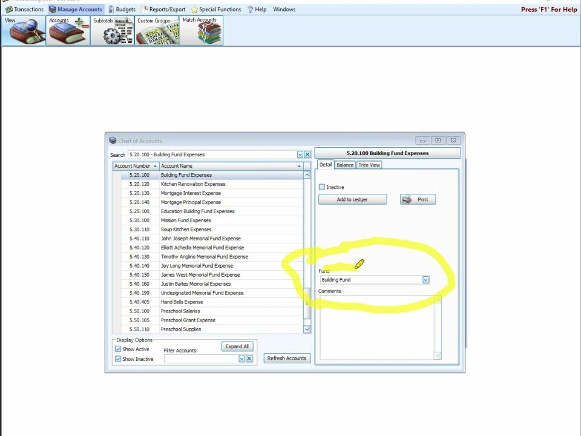Open the Filter Accounts dropdown arrow
This screenshot has height=436, width=581.
241,358
